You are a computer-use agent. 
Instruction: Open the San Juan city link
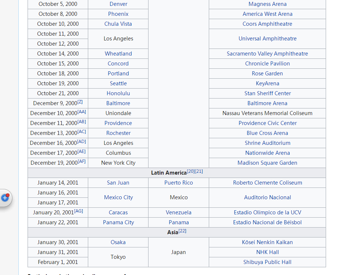click(x=118, y=183)
